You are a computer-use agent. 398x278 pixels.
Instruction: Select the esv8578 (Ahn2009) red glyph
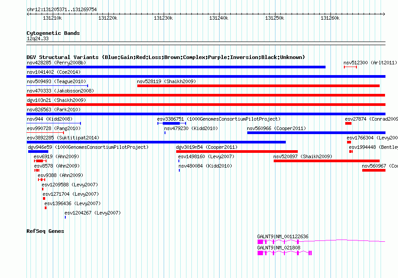(37, 170)
